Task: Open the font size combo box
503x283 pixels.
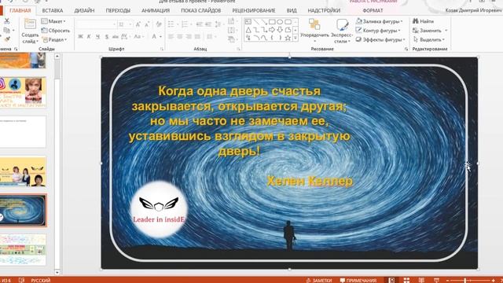Action: click(125, 24)
